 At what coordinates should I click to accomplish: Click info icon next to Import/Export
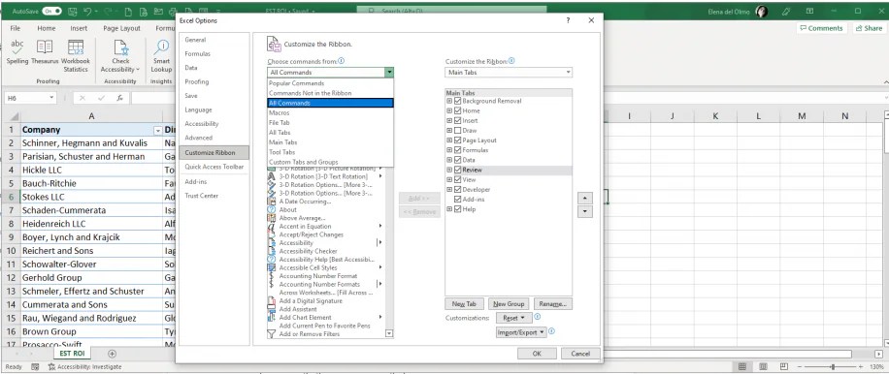[x=551, y=332]
